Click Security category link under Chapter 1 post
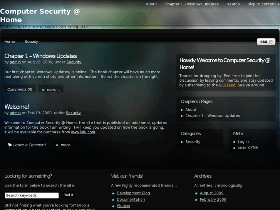The height and width of the screenshot is (210, 280). (74, 62)
